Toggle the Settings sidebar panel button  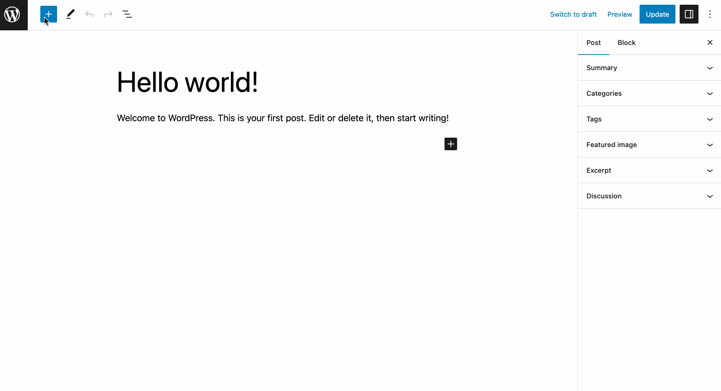pos(689,14)
